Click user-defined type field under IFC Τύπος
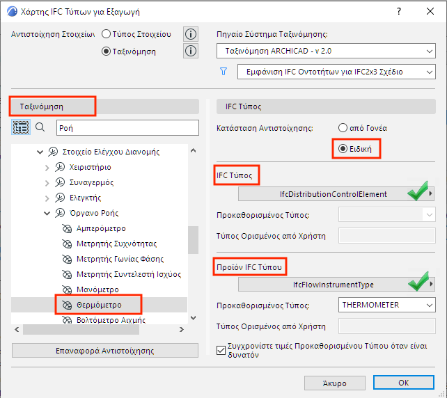Image resolution: width=447 pixels, height=398 pixels. (387, 236)
